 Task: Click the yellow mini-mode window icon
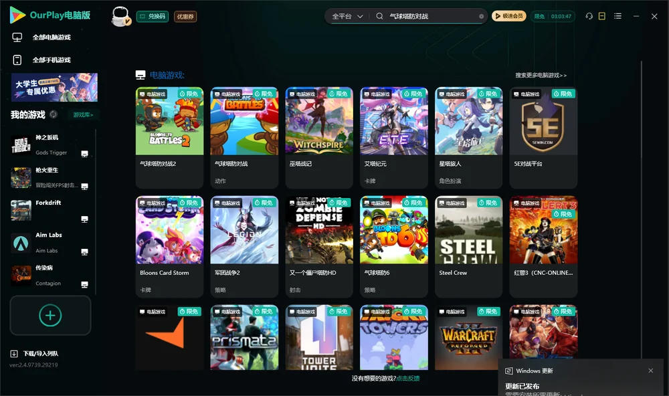[602, 16]
